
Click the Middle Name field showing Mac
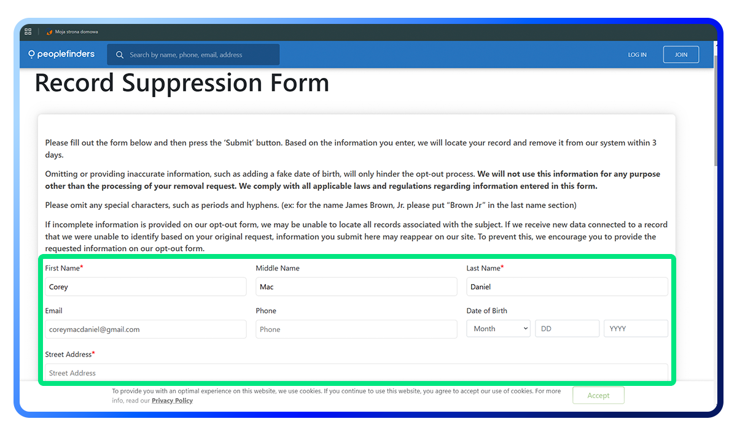tap(356, 287)
